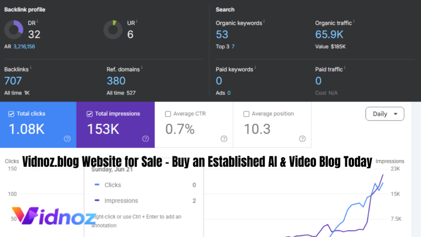Click the Ads count 0

click(229, 93)
